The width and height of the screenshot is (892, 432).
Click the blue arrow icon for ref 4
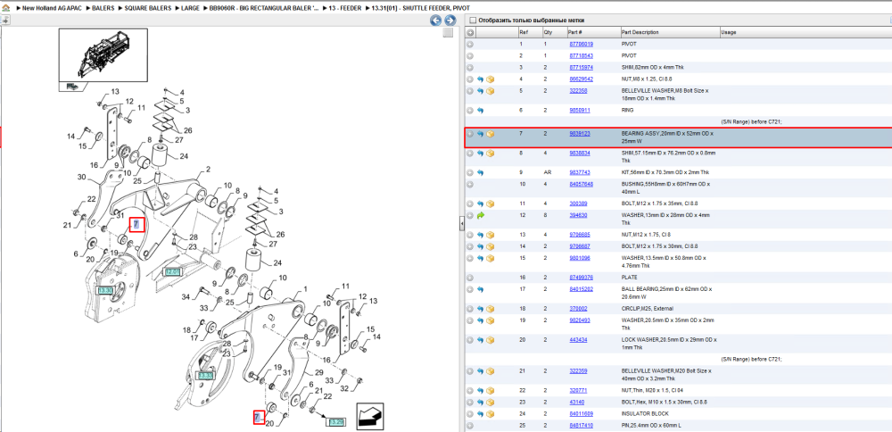tap(480, 79)
